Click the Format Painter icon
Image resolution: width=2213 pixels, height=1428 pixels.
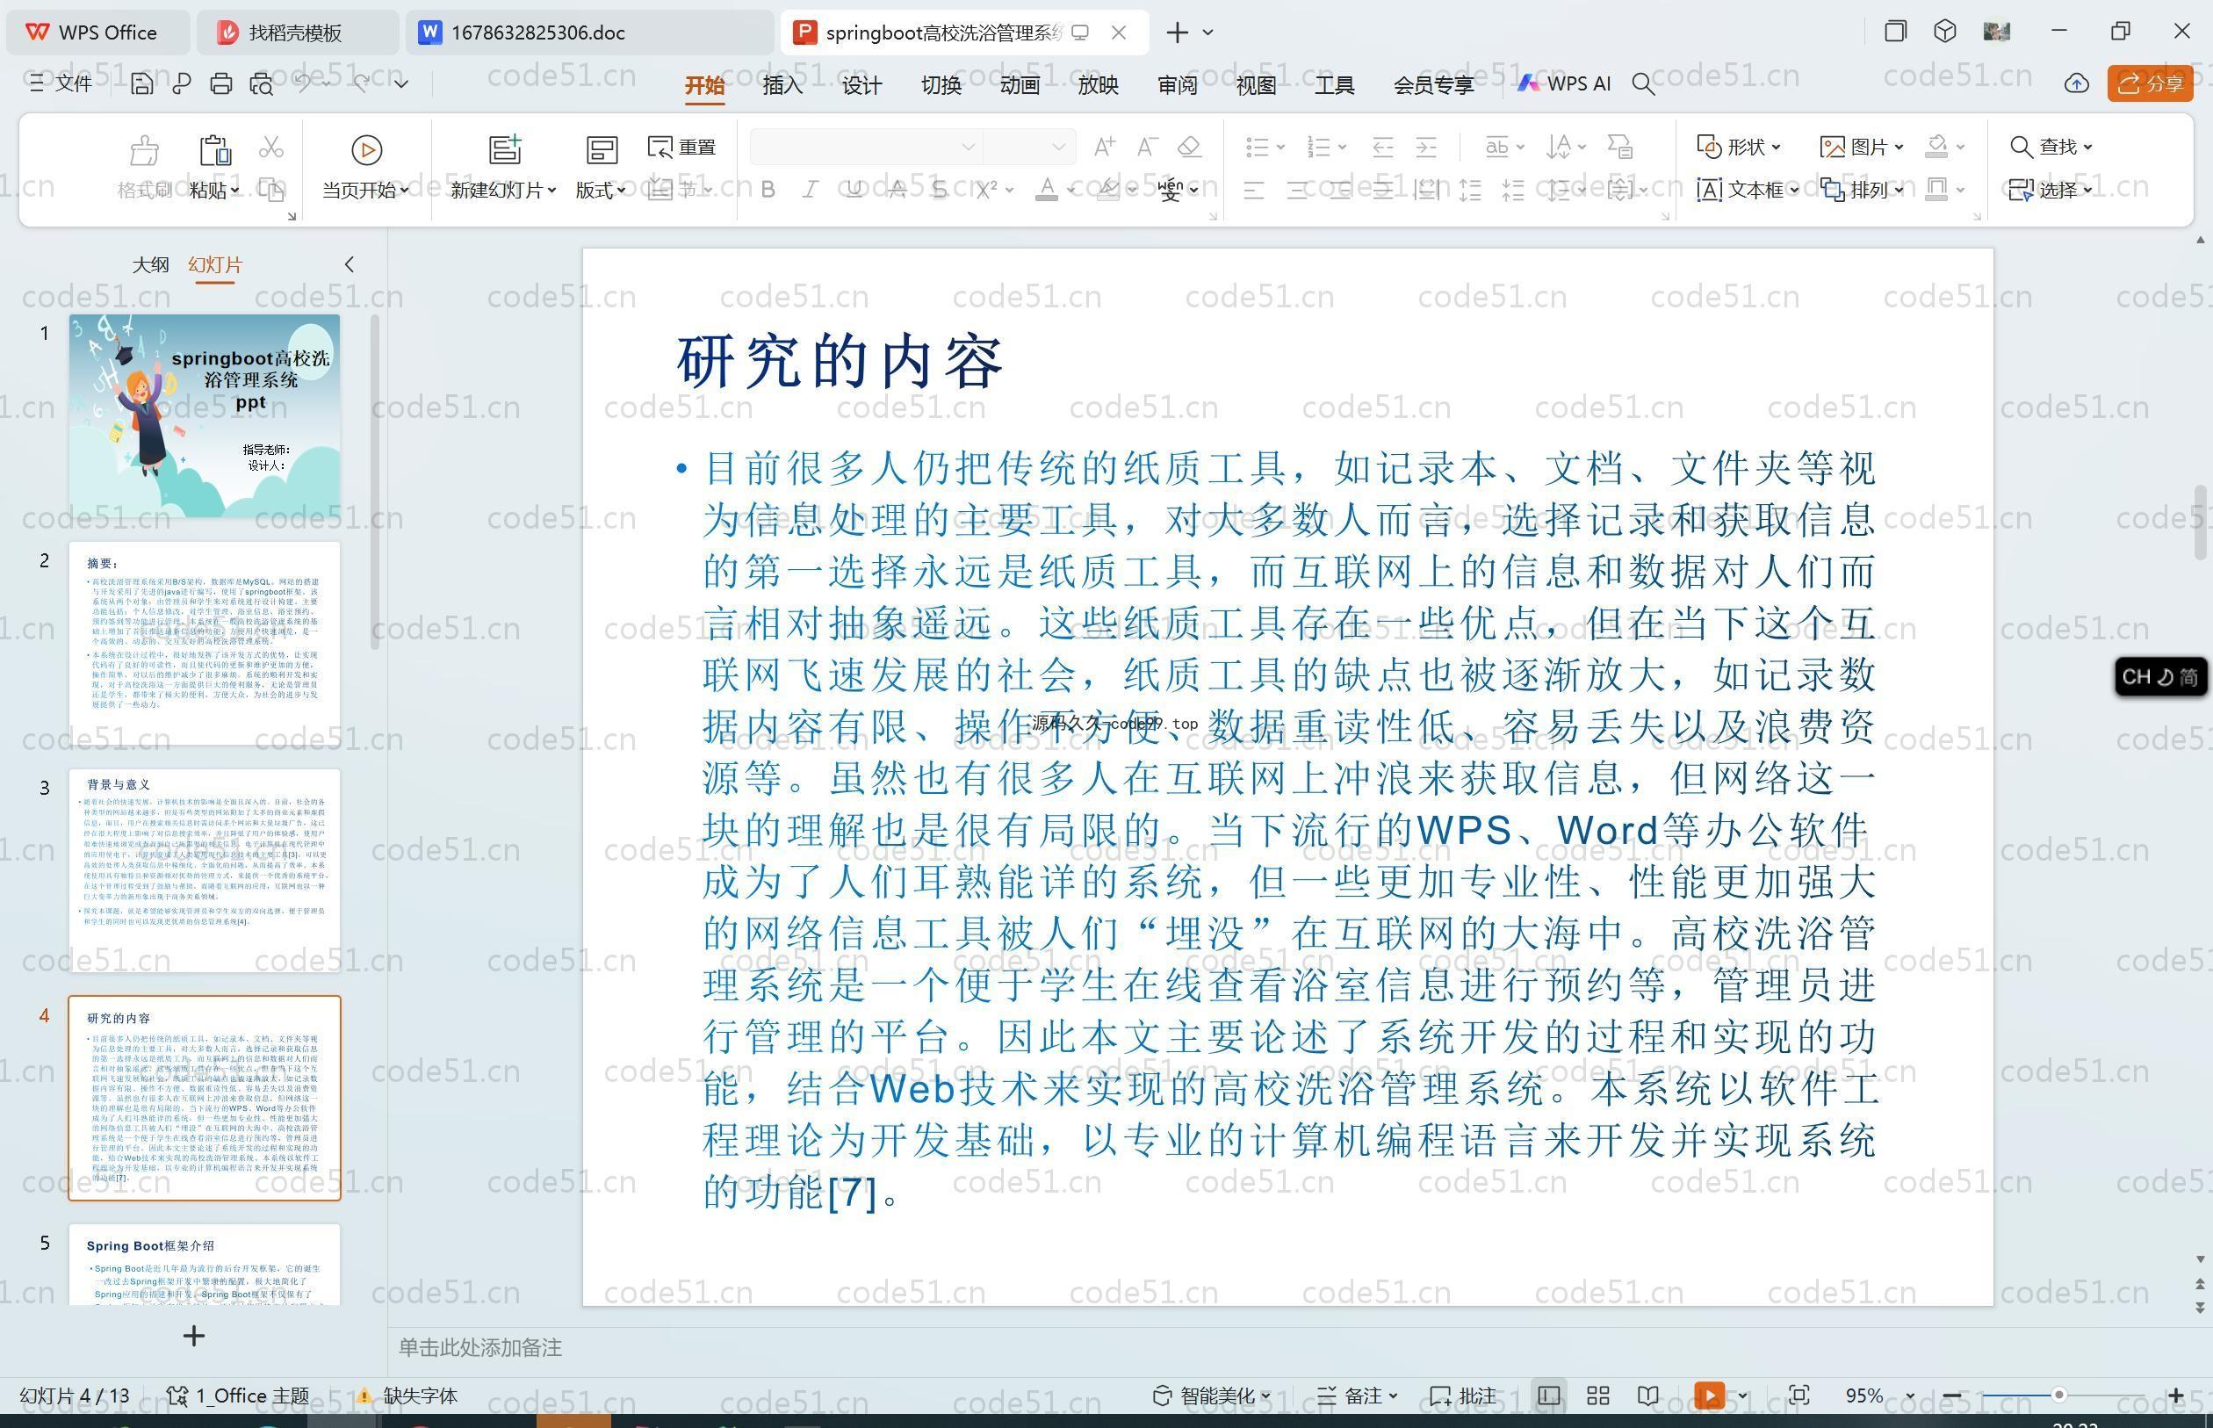pyautogui.click(x=145, y=149)
